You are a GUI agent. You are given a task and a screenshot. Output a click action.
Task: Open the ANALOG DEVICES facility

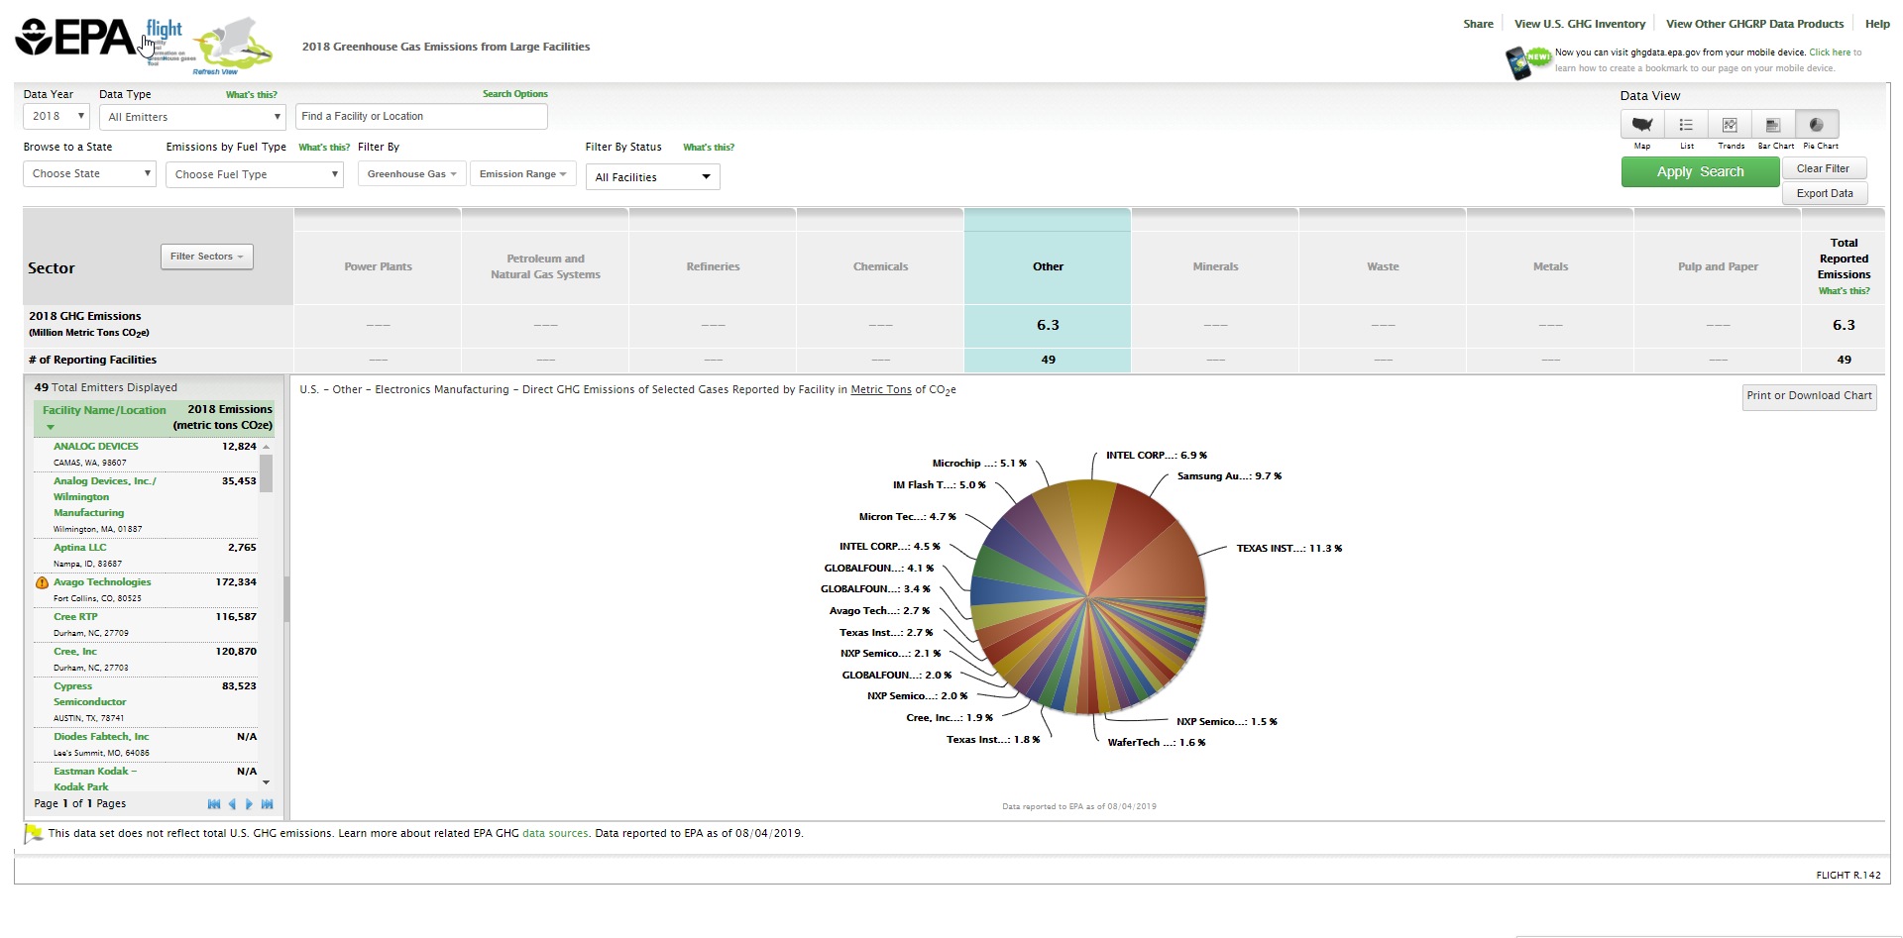tap(95, 447)
